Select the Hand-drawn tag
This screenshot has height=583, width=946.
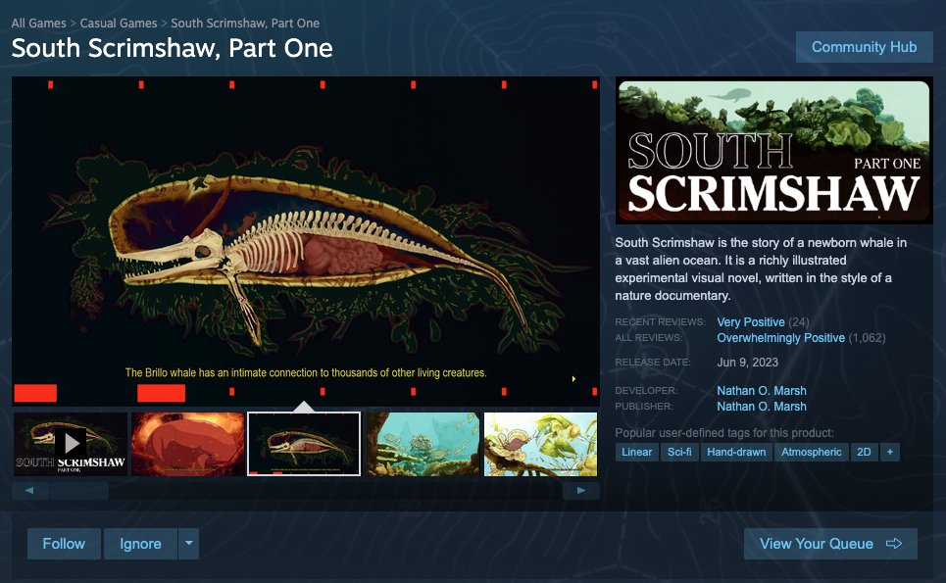tap(736, 452)
